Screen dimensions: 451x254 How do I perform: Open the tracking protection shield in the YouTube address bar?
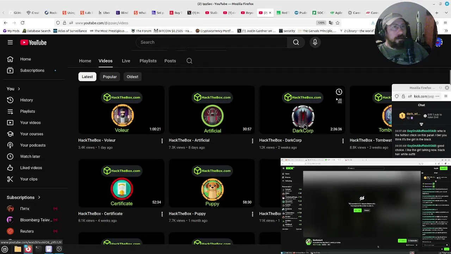point(58,23)
